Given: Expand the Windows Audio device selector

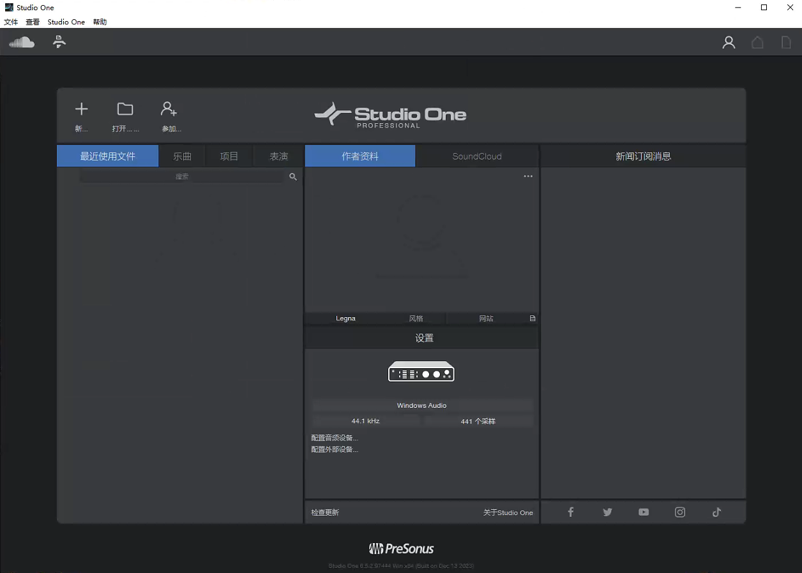Looking at the screenshot, I should coord(421,406).
